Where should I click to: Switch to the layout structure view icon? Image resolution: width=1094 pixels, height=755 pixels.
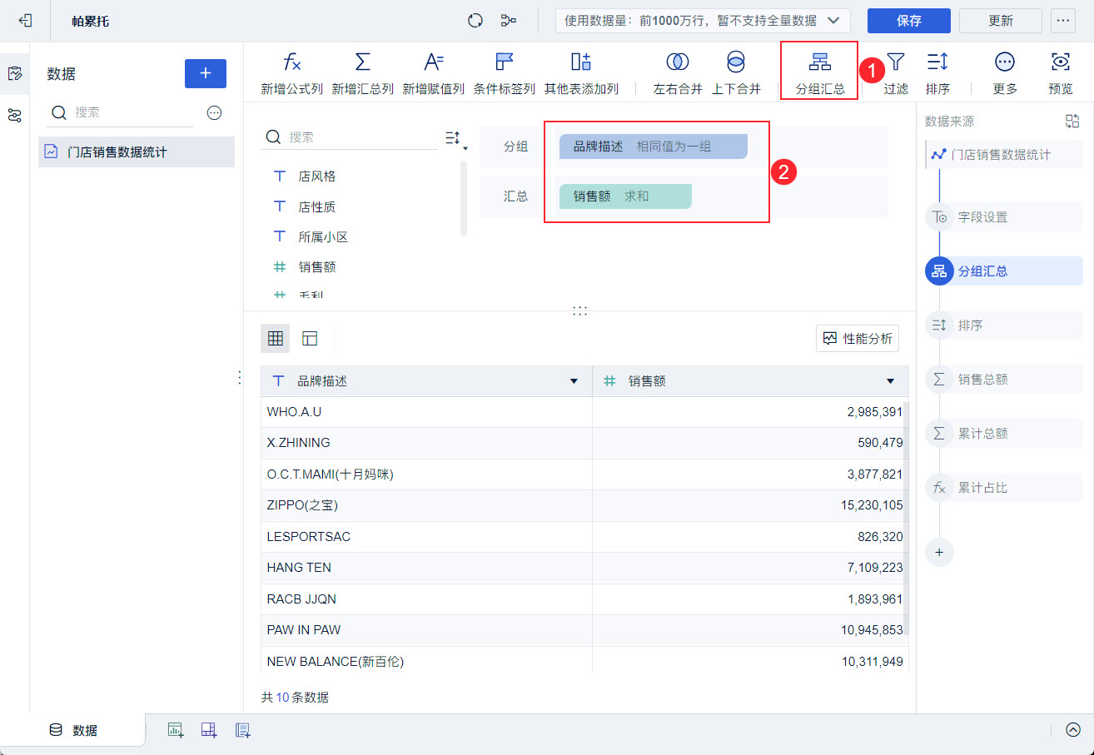click(x=310, y=338)
